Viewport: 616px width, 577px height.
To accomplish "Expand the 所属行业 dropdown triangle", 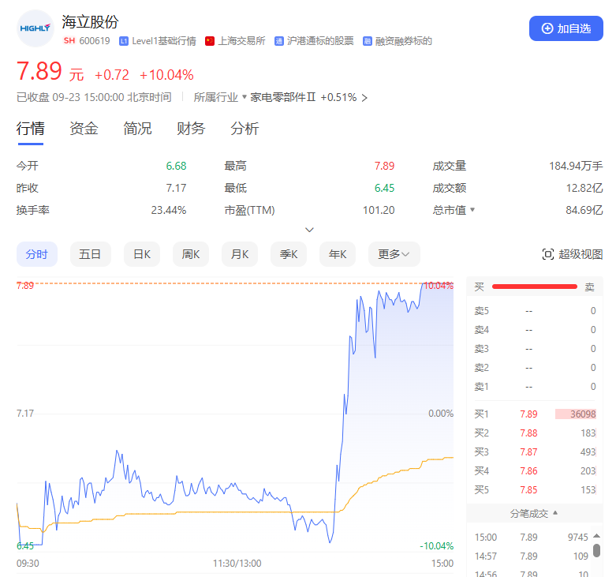I will pos(245,97).
